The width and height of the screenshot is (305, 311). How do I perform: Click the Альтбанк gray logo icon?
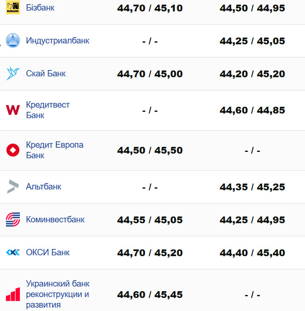(x=13, y=187)
